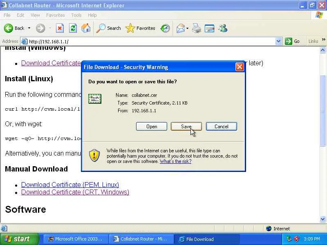The height and width of the screenshot is (245, 327).
Task: Click the grayed Forward arrow icon
Action: coord(40,28)
